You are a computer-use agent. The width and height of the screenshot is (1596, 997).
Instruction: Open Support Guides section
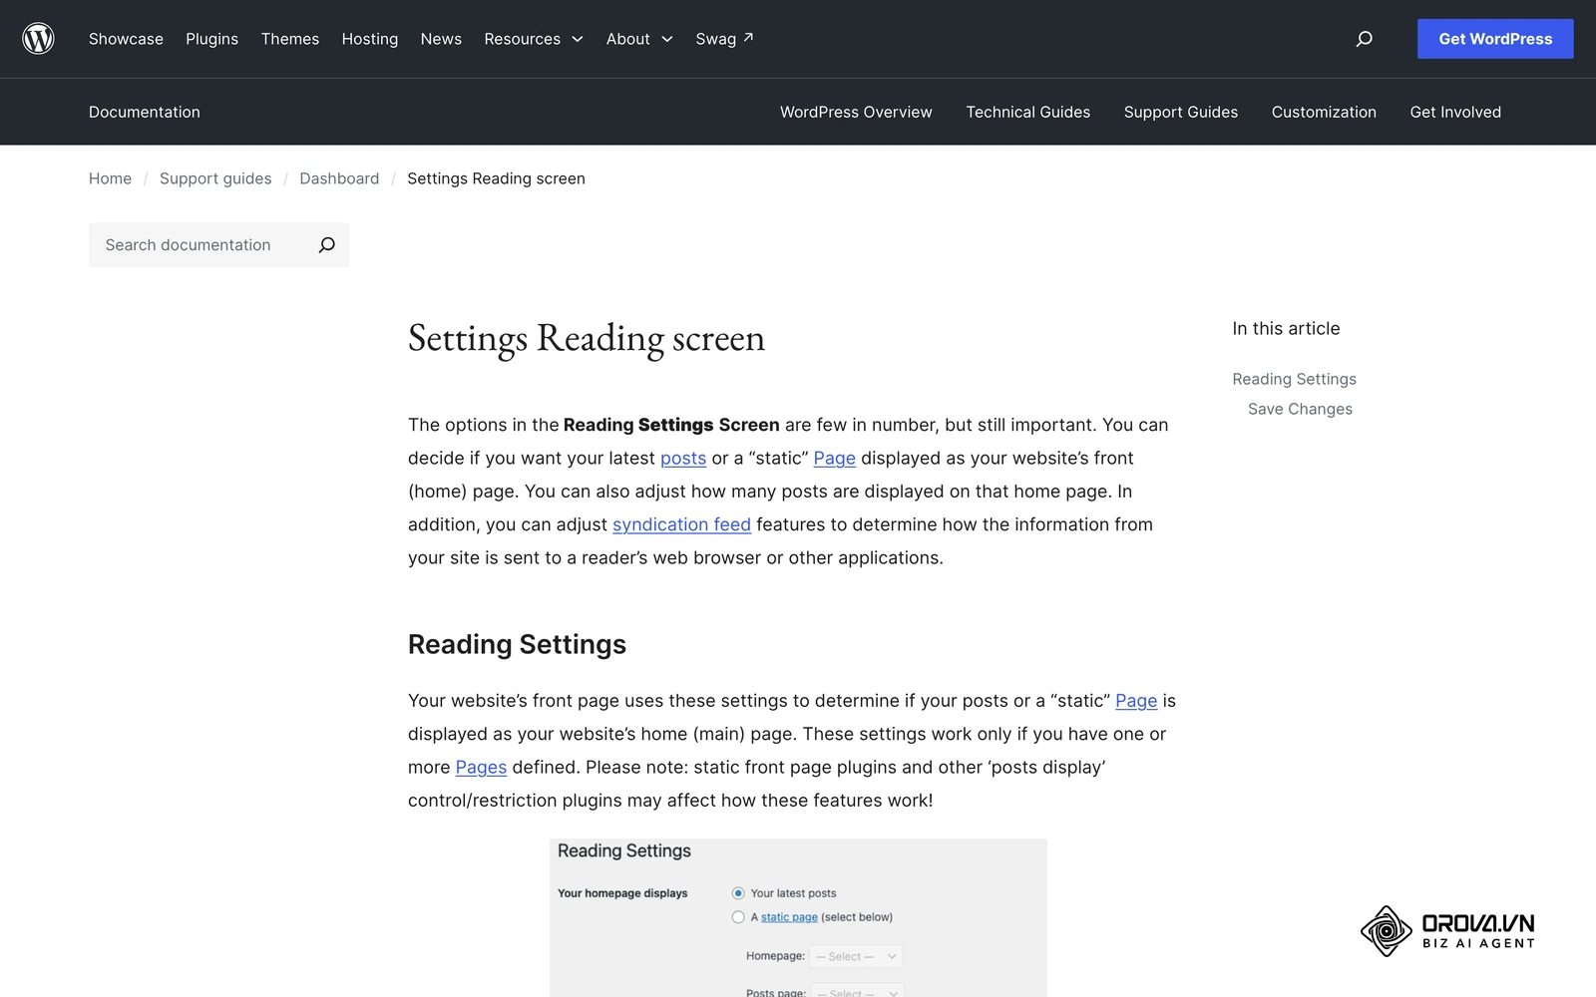pos(1181,112)
